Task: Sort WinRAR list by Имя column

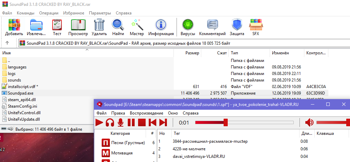Action: [87, 53]
